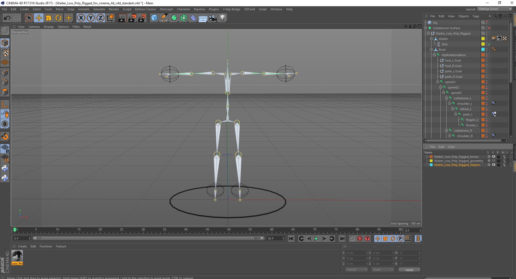
Task: Click the Record Active Objects button
Action: (352, 239)
